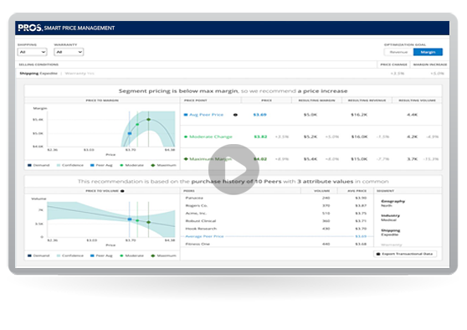This screenshot has height=330, width=467.
Task: Click the Moderate green marker on margin chart
Action: 137,124
